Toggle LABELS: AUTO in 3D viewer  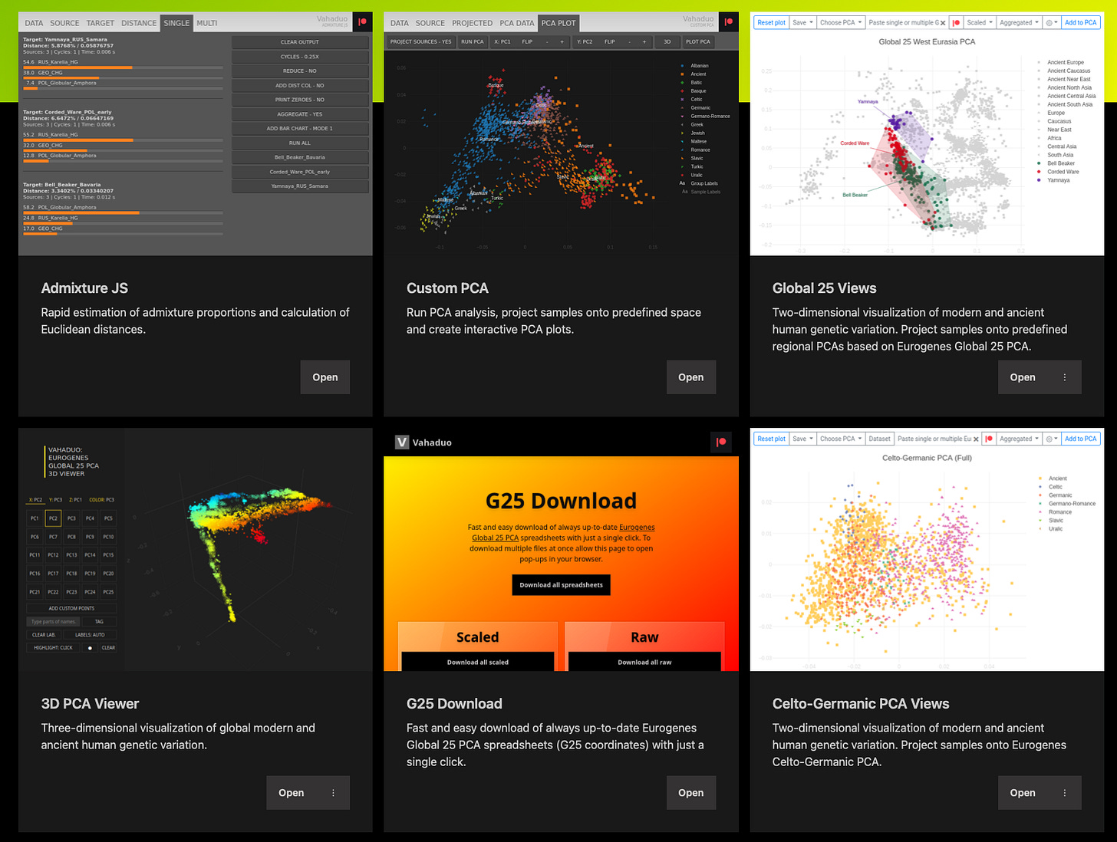[x=90, y=635]
